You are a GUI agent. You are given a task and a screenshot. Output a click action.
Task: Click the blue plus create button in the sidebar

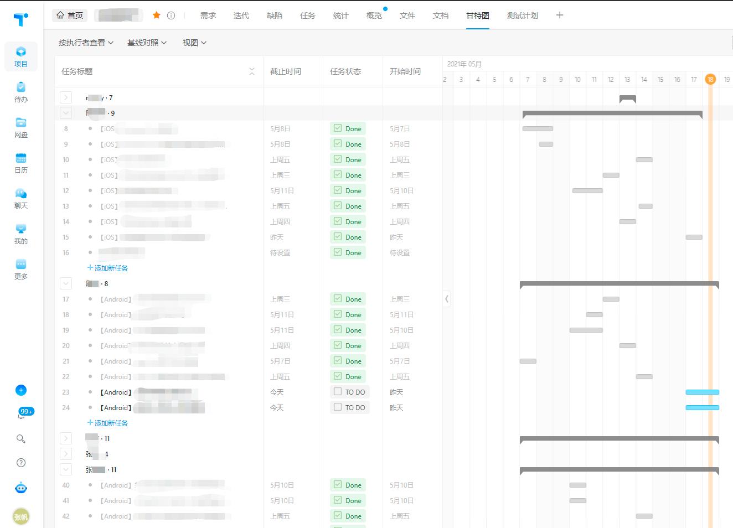point(21,390)
